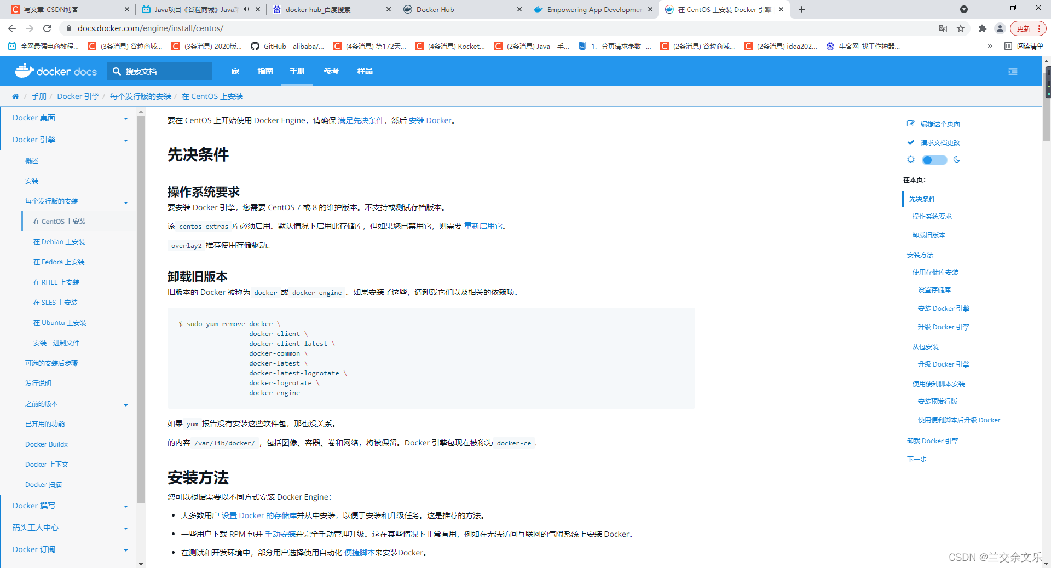Close the 写文章-CSDN博客 tab
Screen dimensions: 1051x568
(x=127, y=9)
